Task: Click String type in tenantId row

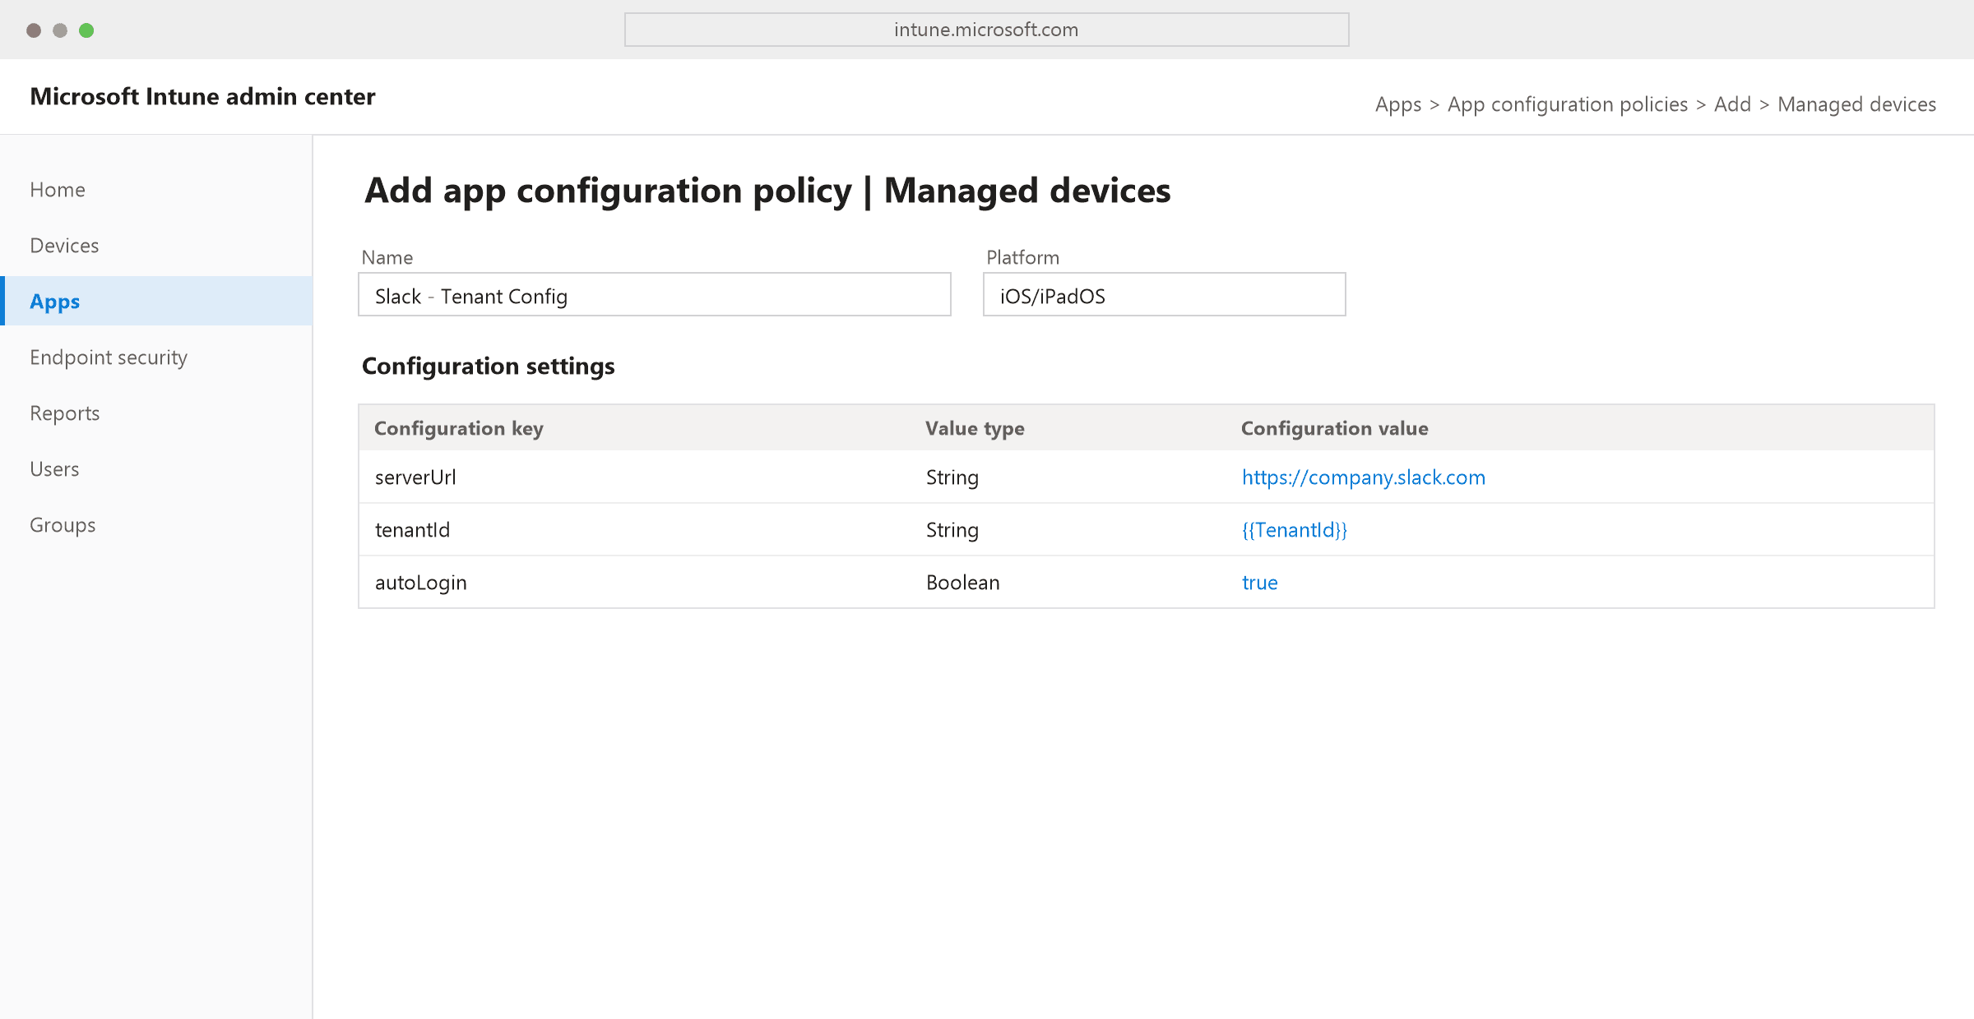Action: tap(952, 530)
